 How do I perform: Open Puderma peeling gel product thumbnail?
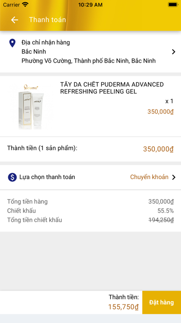[x=32, y=106]
